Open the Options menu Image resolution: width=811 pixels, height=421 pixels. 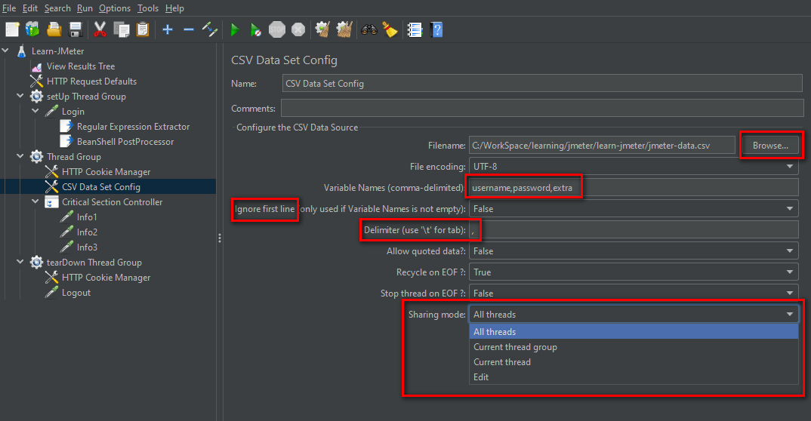point(115,8)
